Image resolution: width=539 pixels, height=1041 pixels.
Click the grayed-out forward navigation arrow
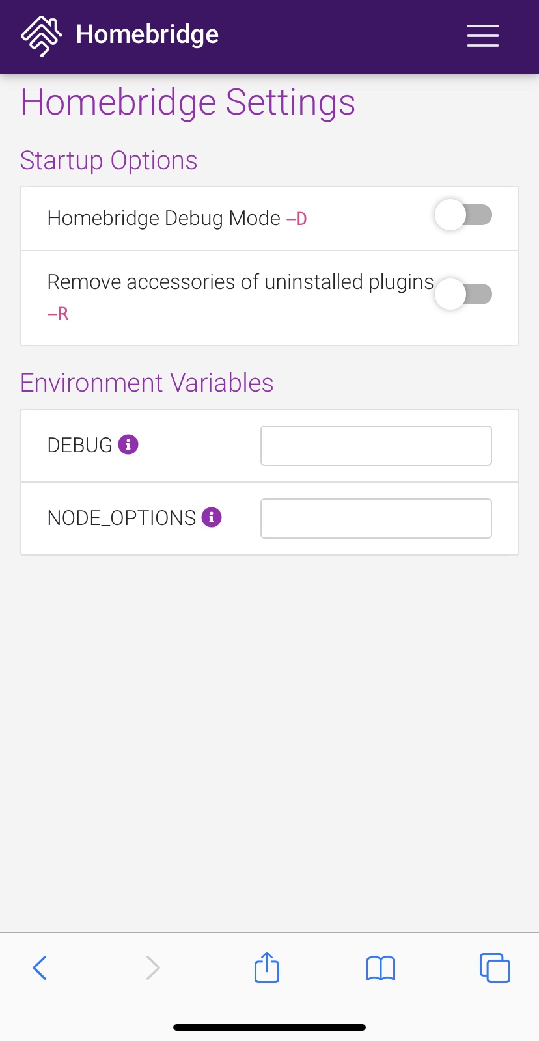152,967
